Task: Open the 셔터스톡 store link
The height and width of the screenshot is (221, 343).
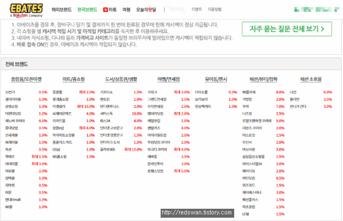Action: tap(106, 114)
